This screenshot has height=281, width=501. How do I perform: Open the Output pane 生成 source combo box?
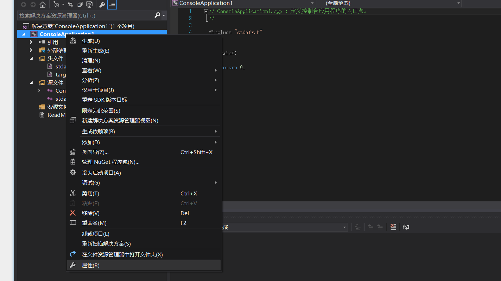(344, 227)
